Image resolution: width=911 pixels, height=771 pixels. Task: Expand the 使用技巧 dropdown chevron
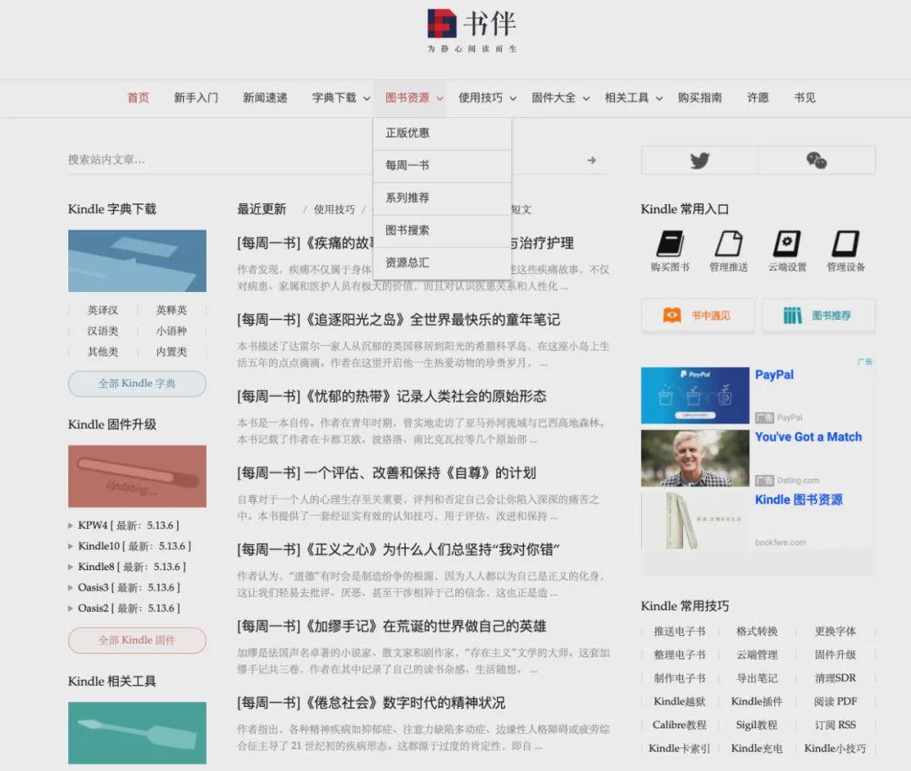click(x=513, y=99)
